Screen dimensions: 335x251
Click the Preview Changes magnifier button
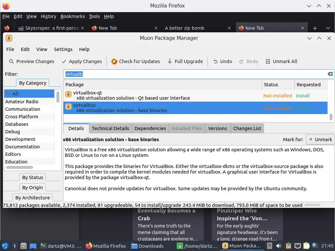click(31, 61)
